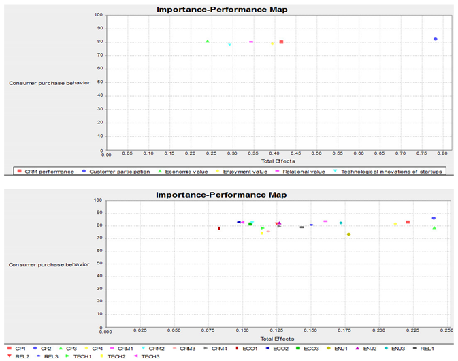Click the red square CRM performance data point
Viewport: 458px width, 361px height.
(281, 42)
